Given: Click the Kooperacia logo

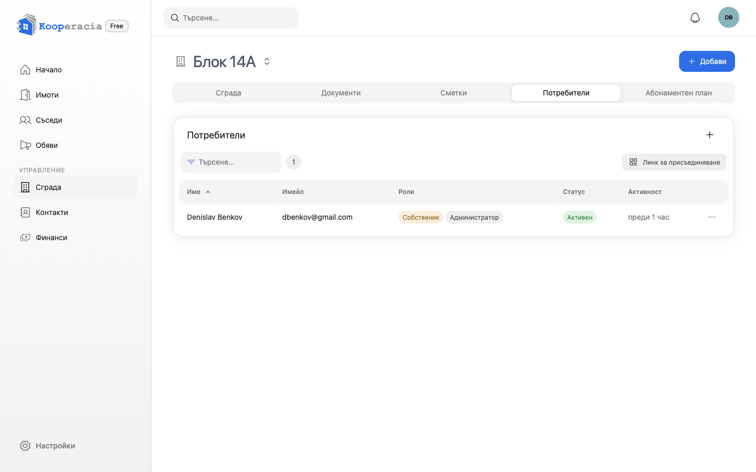Looking at the screenshot, I should click(x=59, y=25).
